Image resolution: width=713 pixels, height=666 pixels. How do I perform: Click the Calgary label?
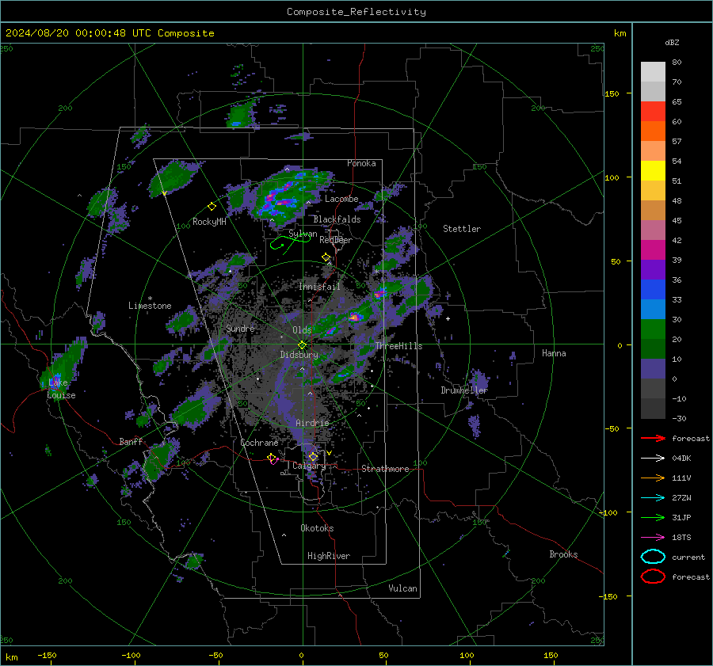pyautogui.click(x=309, y=466)
